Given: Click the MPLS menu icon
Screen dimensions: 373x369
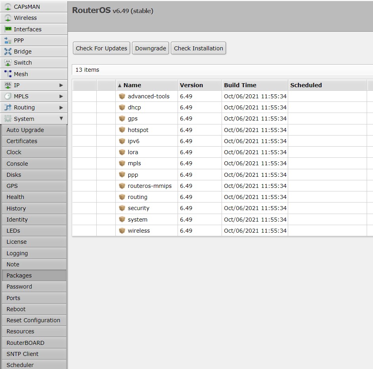Looking at the screenshot, I should pyautogui.click(x=8, y=96).
